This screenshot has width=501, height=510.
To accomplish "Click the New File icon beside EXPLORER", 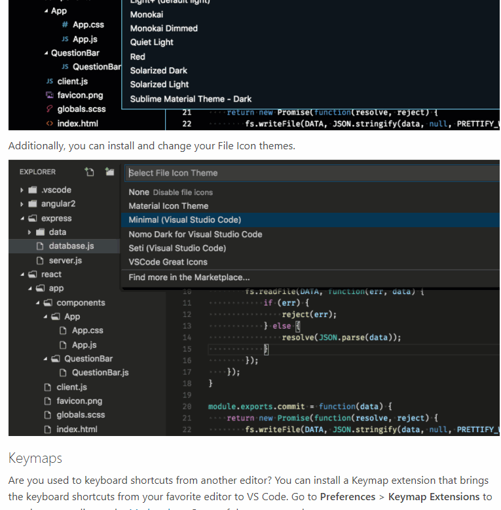I will pos(89,172).
